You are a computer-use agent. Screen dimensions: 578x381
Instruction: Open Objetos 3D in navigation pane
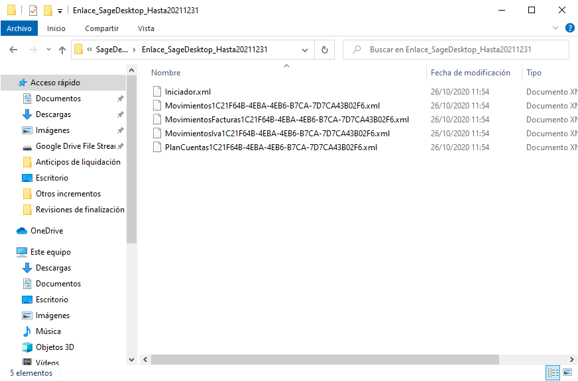pyautogui.click(x=55, y=347)
